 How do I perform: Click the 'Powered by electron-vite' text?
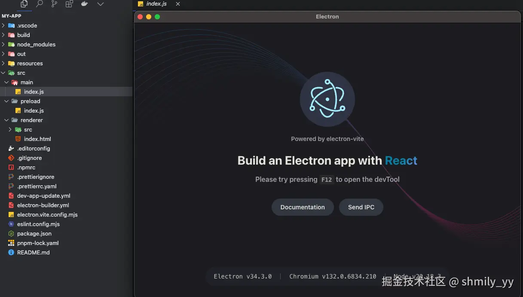[x=327, y=139]
